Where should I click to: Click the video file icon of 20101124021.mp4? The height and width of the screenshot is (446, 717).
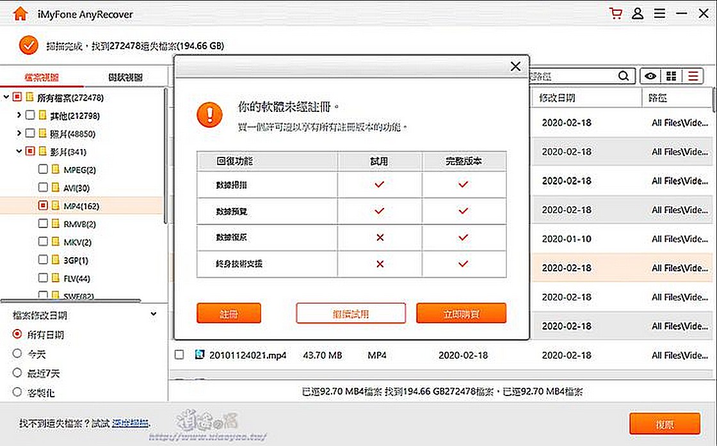199,354
